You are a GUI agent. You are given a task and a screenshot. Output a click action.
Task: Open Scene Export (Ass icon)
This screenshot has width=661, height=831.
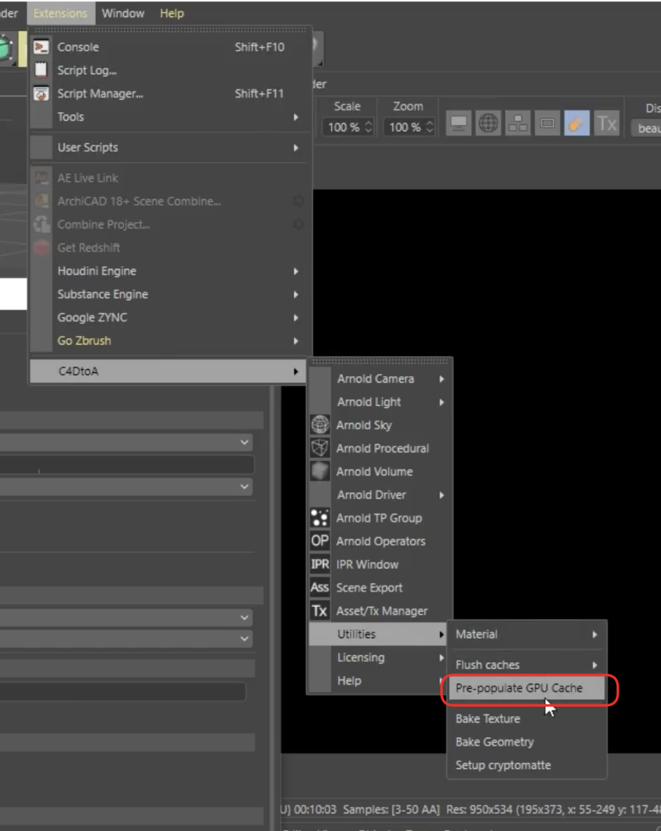[379, 587]
